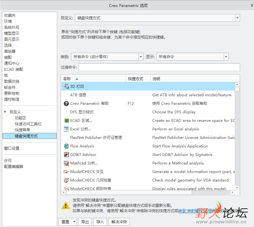Open the 重置 button's dropdown arrow
The image size is (254, 227).
click(74, 222)
